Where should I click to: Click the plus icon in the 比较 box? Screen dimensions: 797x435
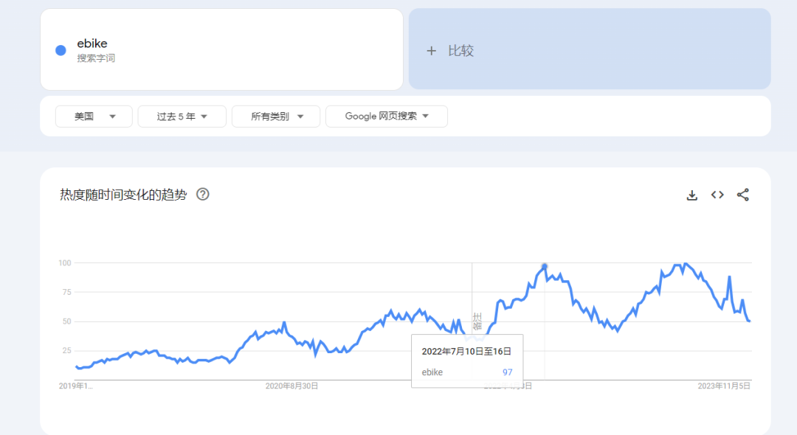tap(431, 50)
